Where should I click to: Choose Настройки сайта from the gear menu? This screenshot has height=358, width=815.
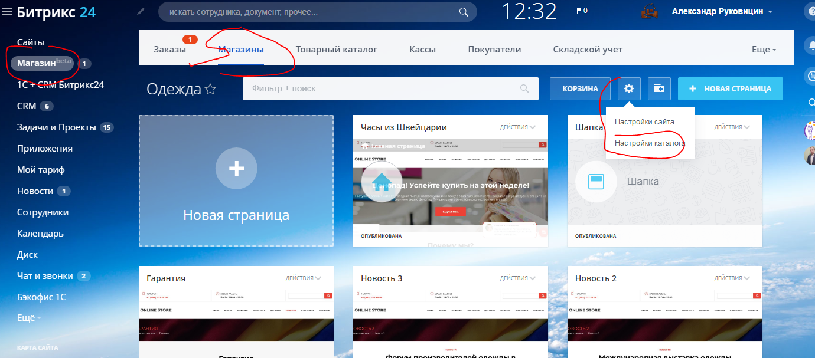coord(644,122)
